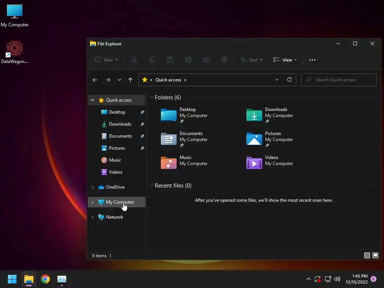Click the Share icon in toolbar
Image resolution: width=384 pixels, height=288 pixels.
[206, 60]
